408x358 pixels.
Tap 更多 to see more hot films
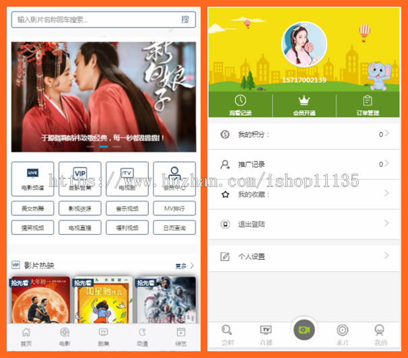(x=181, y=266)
